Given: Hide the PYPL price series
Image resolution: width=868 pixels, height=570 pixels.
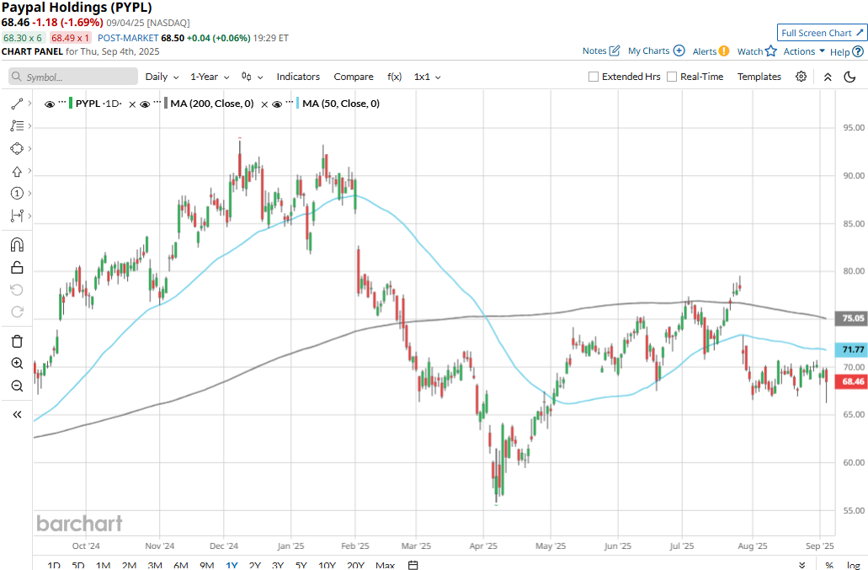Looking at the screenshot, I should click(x=50, y=104).
